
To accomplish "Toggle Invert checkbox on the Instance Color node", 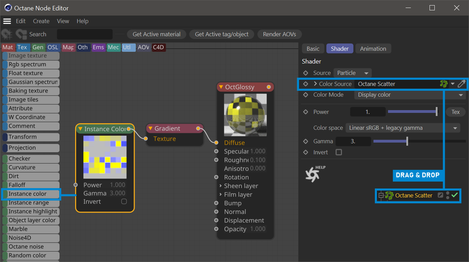I will (x=124, y=202).
